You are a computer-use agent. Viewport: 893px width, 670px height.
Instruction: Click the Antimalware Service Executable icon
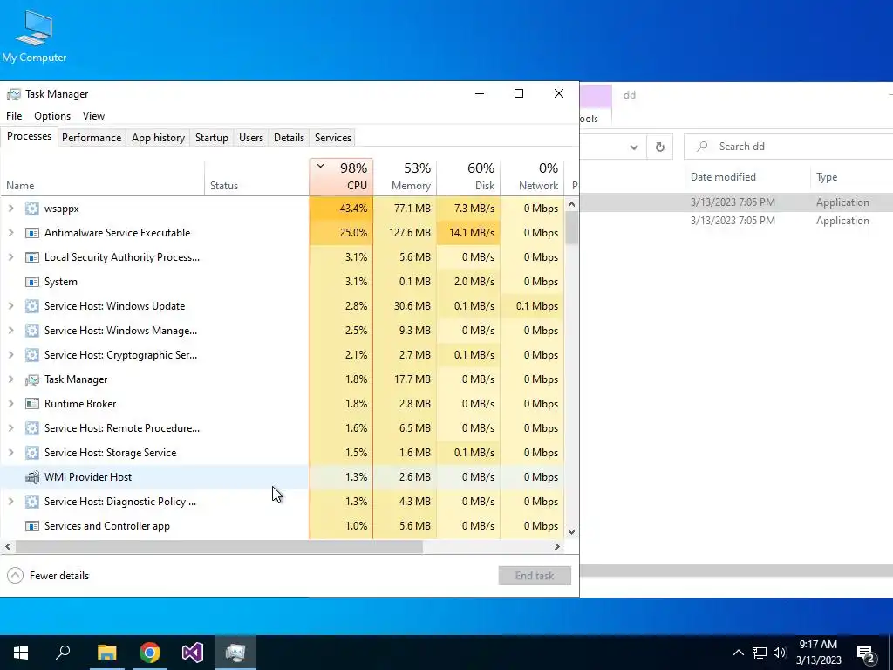[x=32, y=233]
